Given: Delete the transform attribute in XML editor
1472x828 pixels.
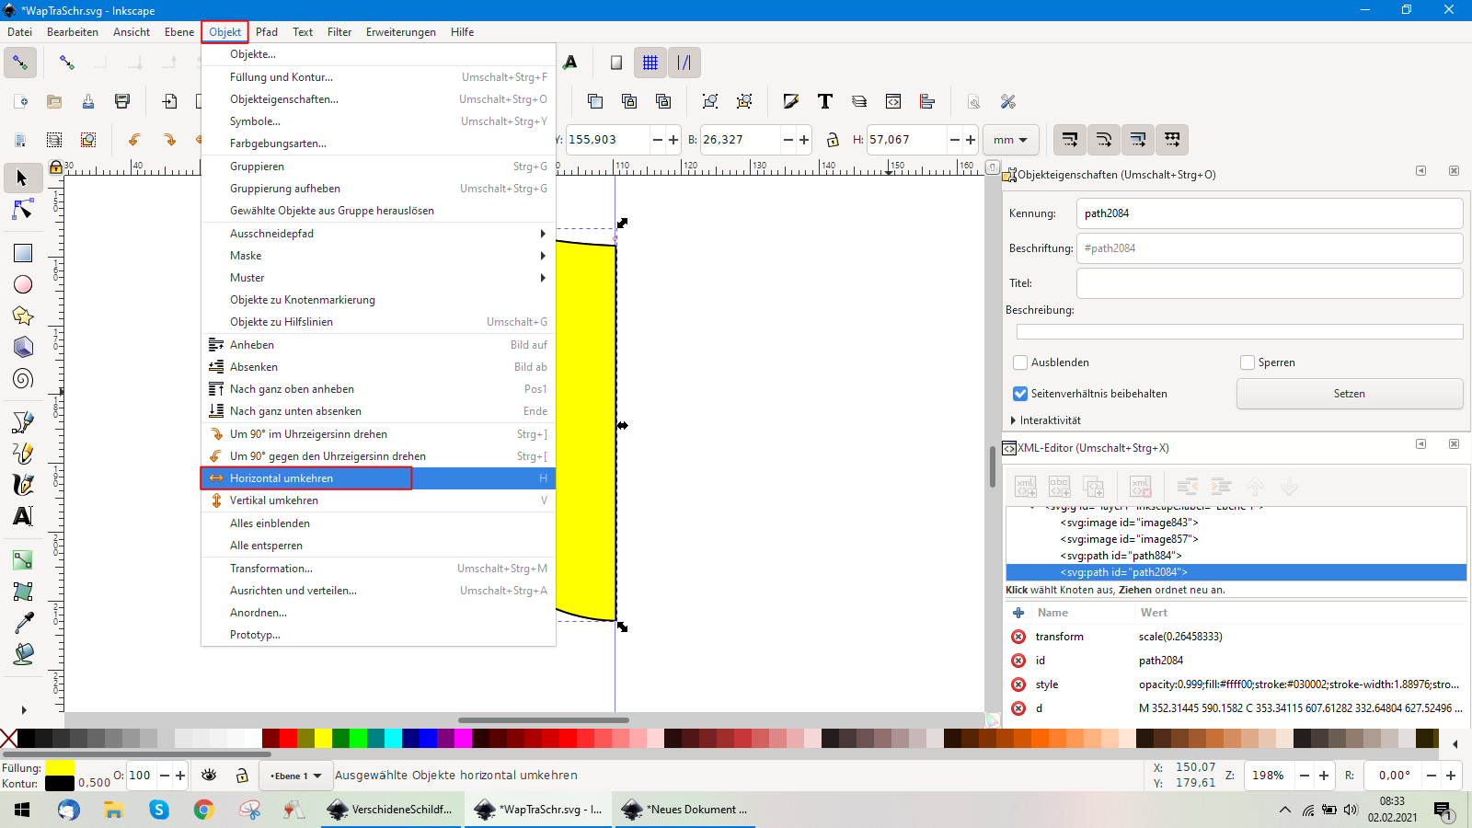Looking at the screenshot, I should click(x=1018, y=637).
